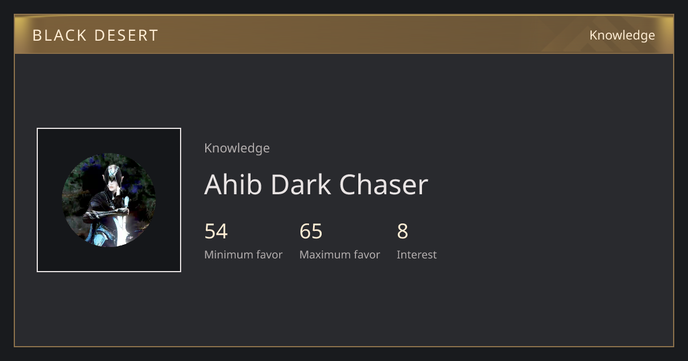The height and width of the screenshot is (361, 688).
Task: Select the Interest label
Action: [417, 255]
